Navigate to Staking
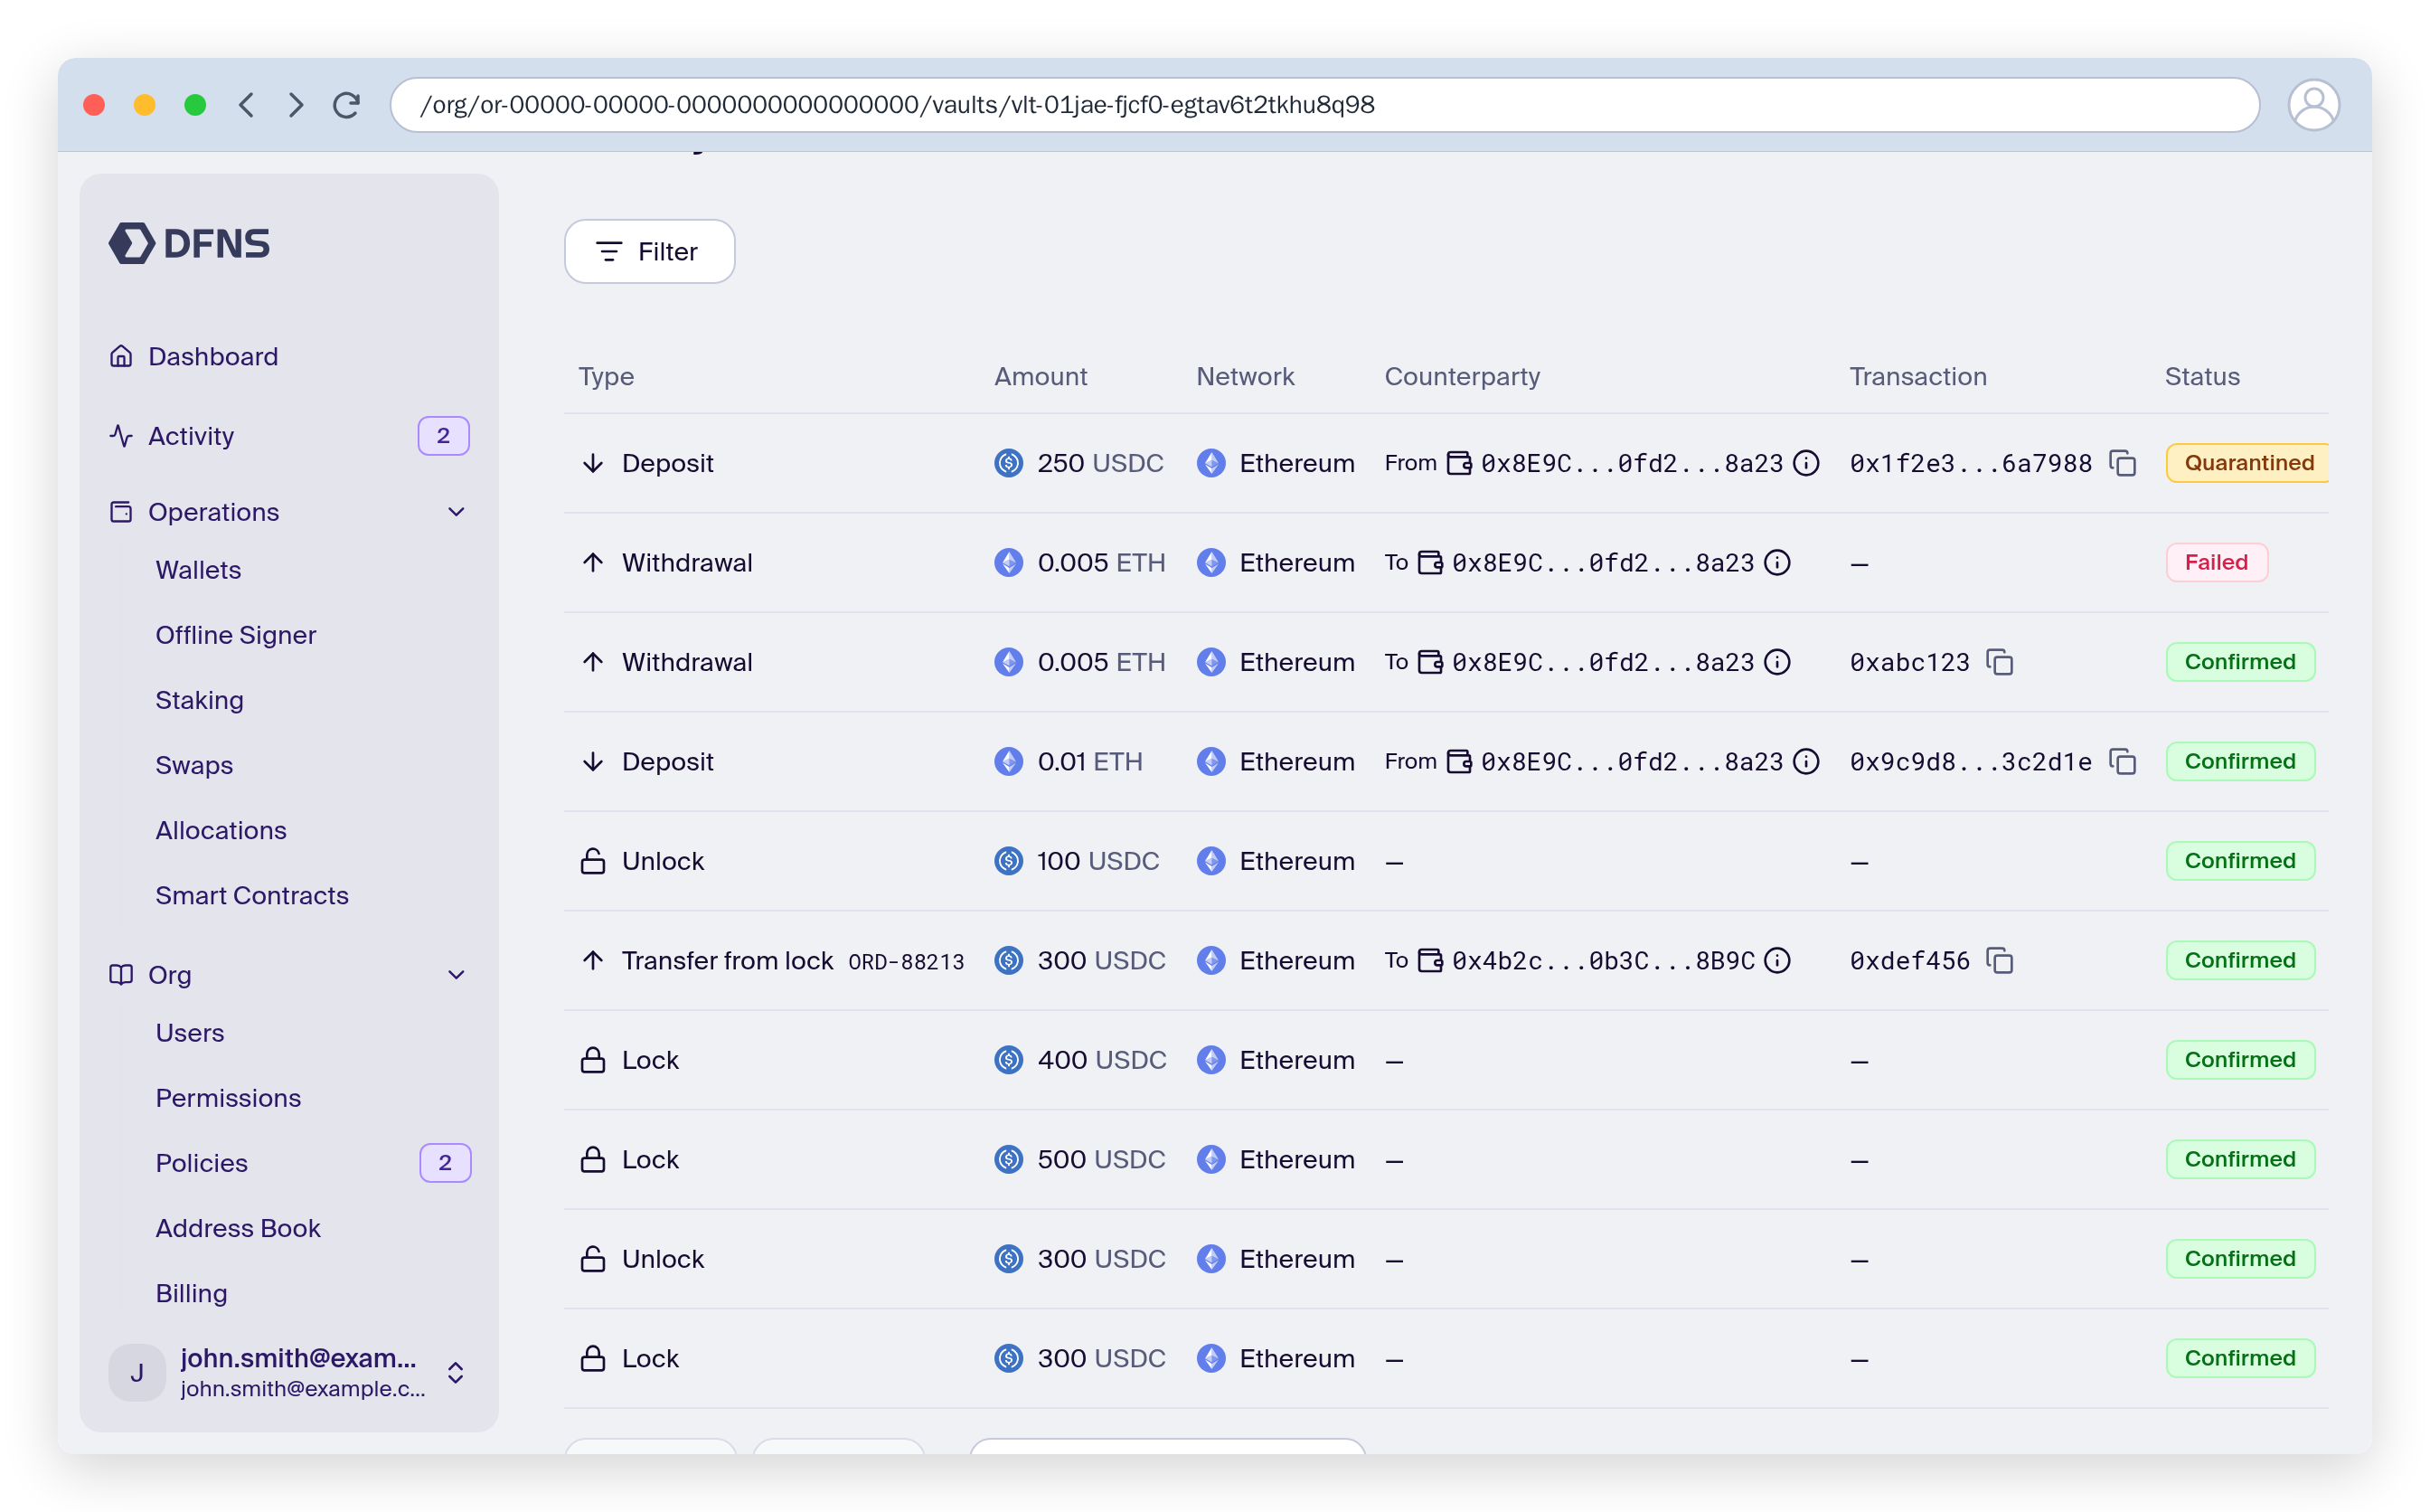 point(199,700)
